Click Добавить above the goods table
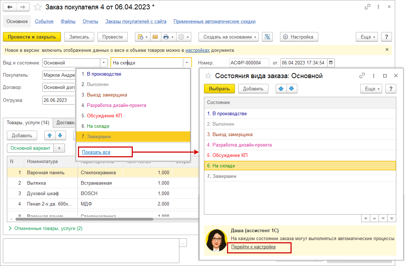The width and height of the screenshot is (406, 266). (22, 135)
